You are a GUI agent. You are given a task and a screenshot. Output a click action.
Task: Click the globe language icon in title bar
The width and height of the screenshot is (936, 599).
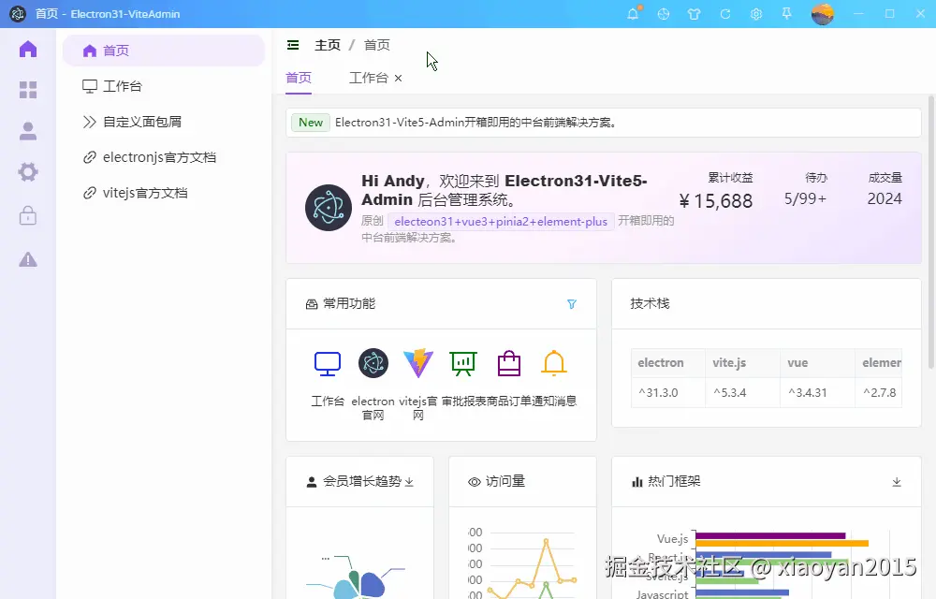pos(664,14)
